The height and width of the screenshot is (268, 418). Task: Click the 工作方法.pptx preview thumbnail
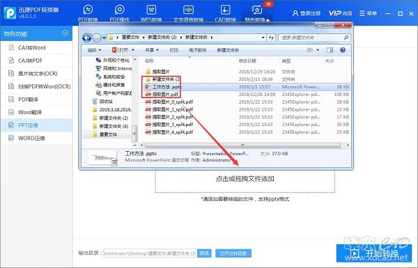[x=102, y=158]
